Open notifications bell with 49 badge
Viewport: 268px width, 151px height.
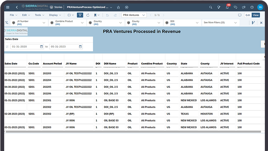point(227,7)
